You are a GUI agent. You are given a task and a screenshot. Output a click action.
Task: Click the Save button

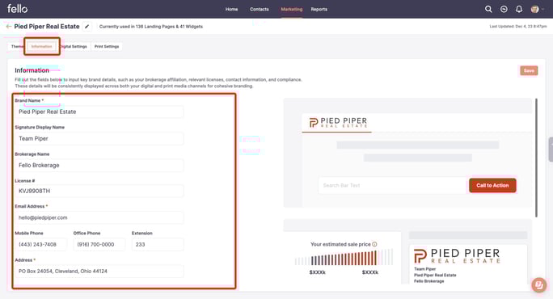point(529,71)
